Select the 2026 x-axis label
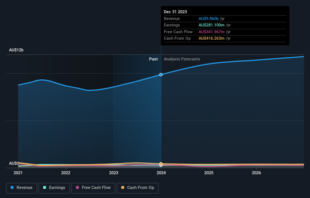Viewport: 310px width, 198px height. (x=256, y=173)
